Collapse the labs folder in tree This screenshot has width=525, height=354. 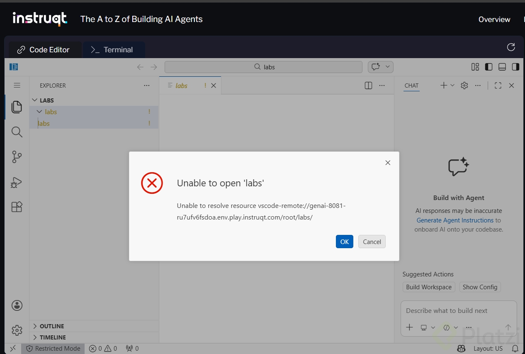click(40, 112)
